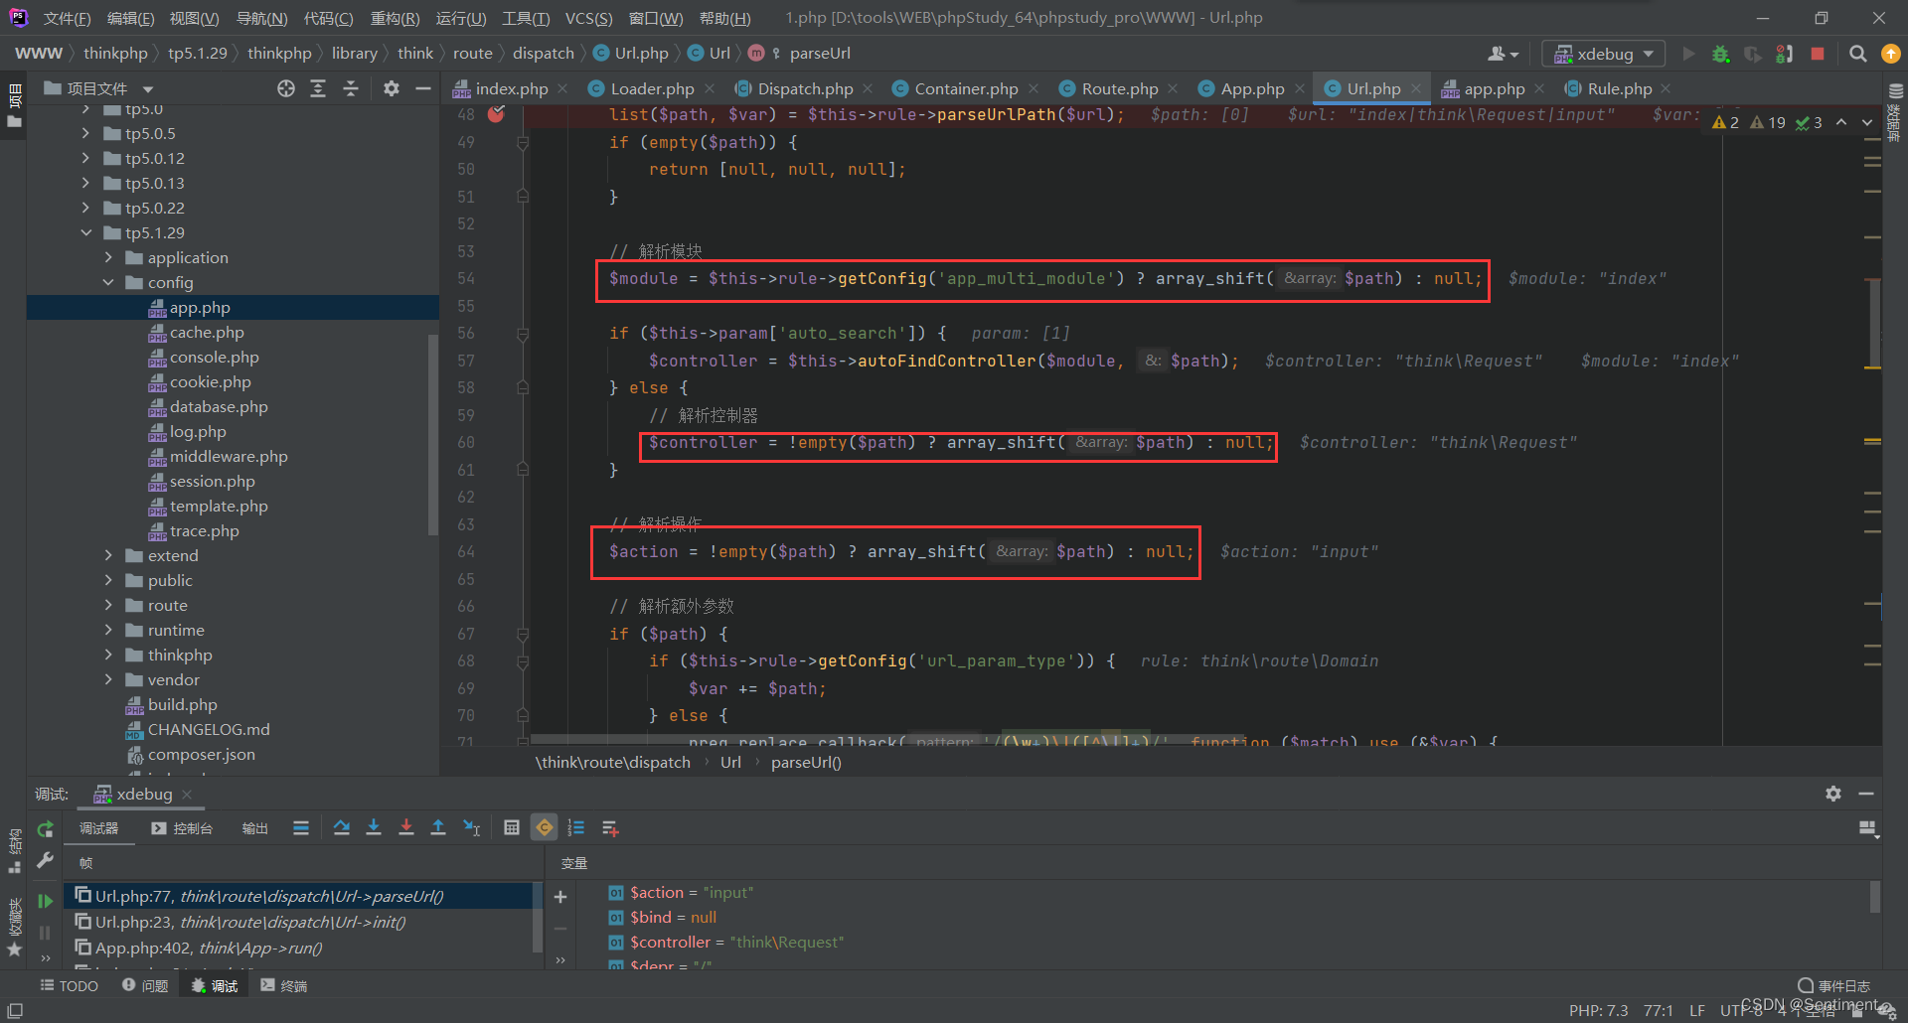Viewport: 1908px width, 1023px height.
Task: Toggle the highlighted orange C filter button
Action: 545,827
